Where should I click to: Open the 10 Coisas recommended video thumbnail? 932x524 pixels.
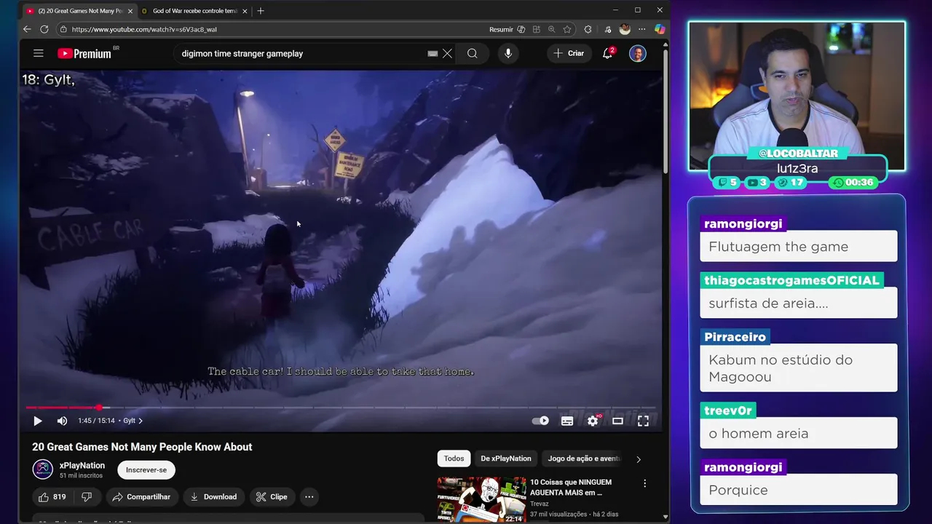[481, 499]
